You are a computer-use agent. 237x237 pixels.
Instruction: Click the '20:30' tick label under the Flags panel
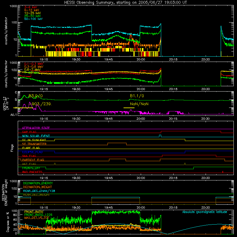tap(205, 178)
